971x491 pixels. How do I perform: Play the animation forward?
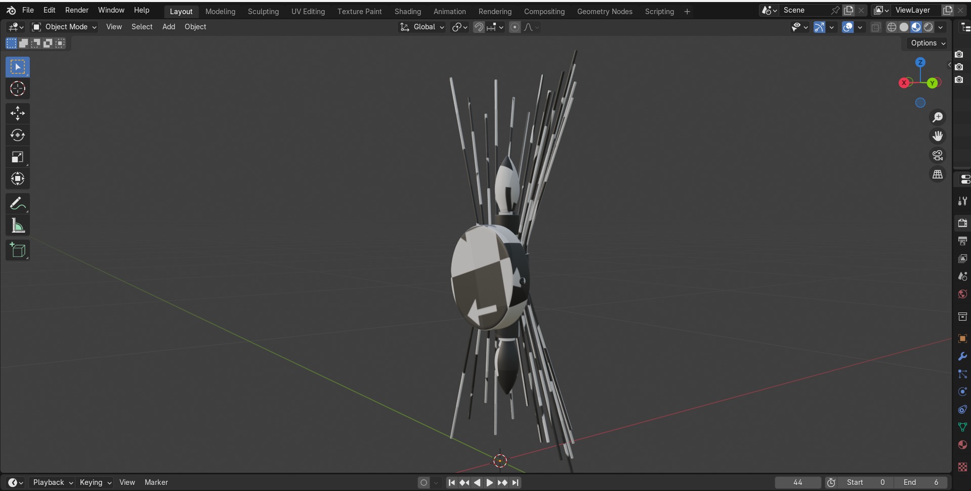tap(489, 482)
